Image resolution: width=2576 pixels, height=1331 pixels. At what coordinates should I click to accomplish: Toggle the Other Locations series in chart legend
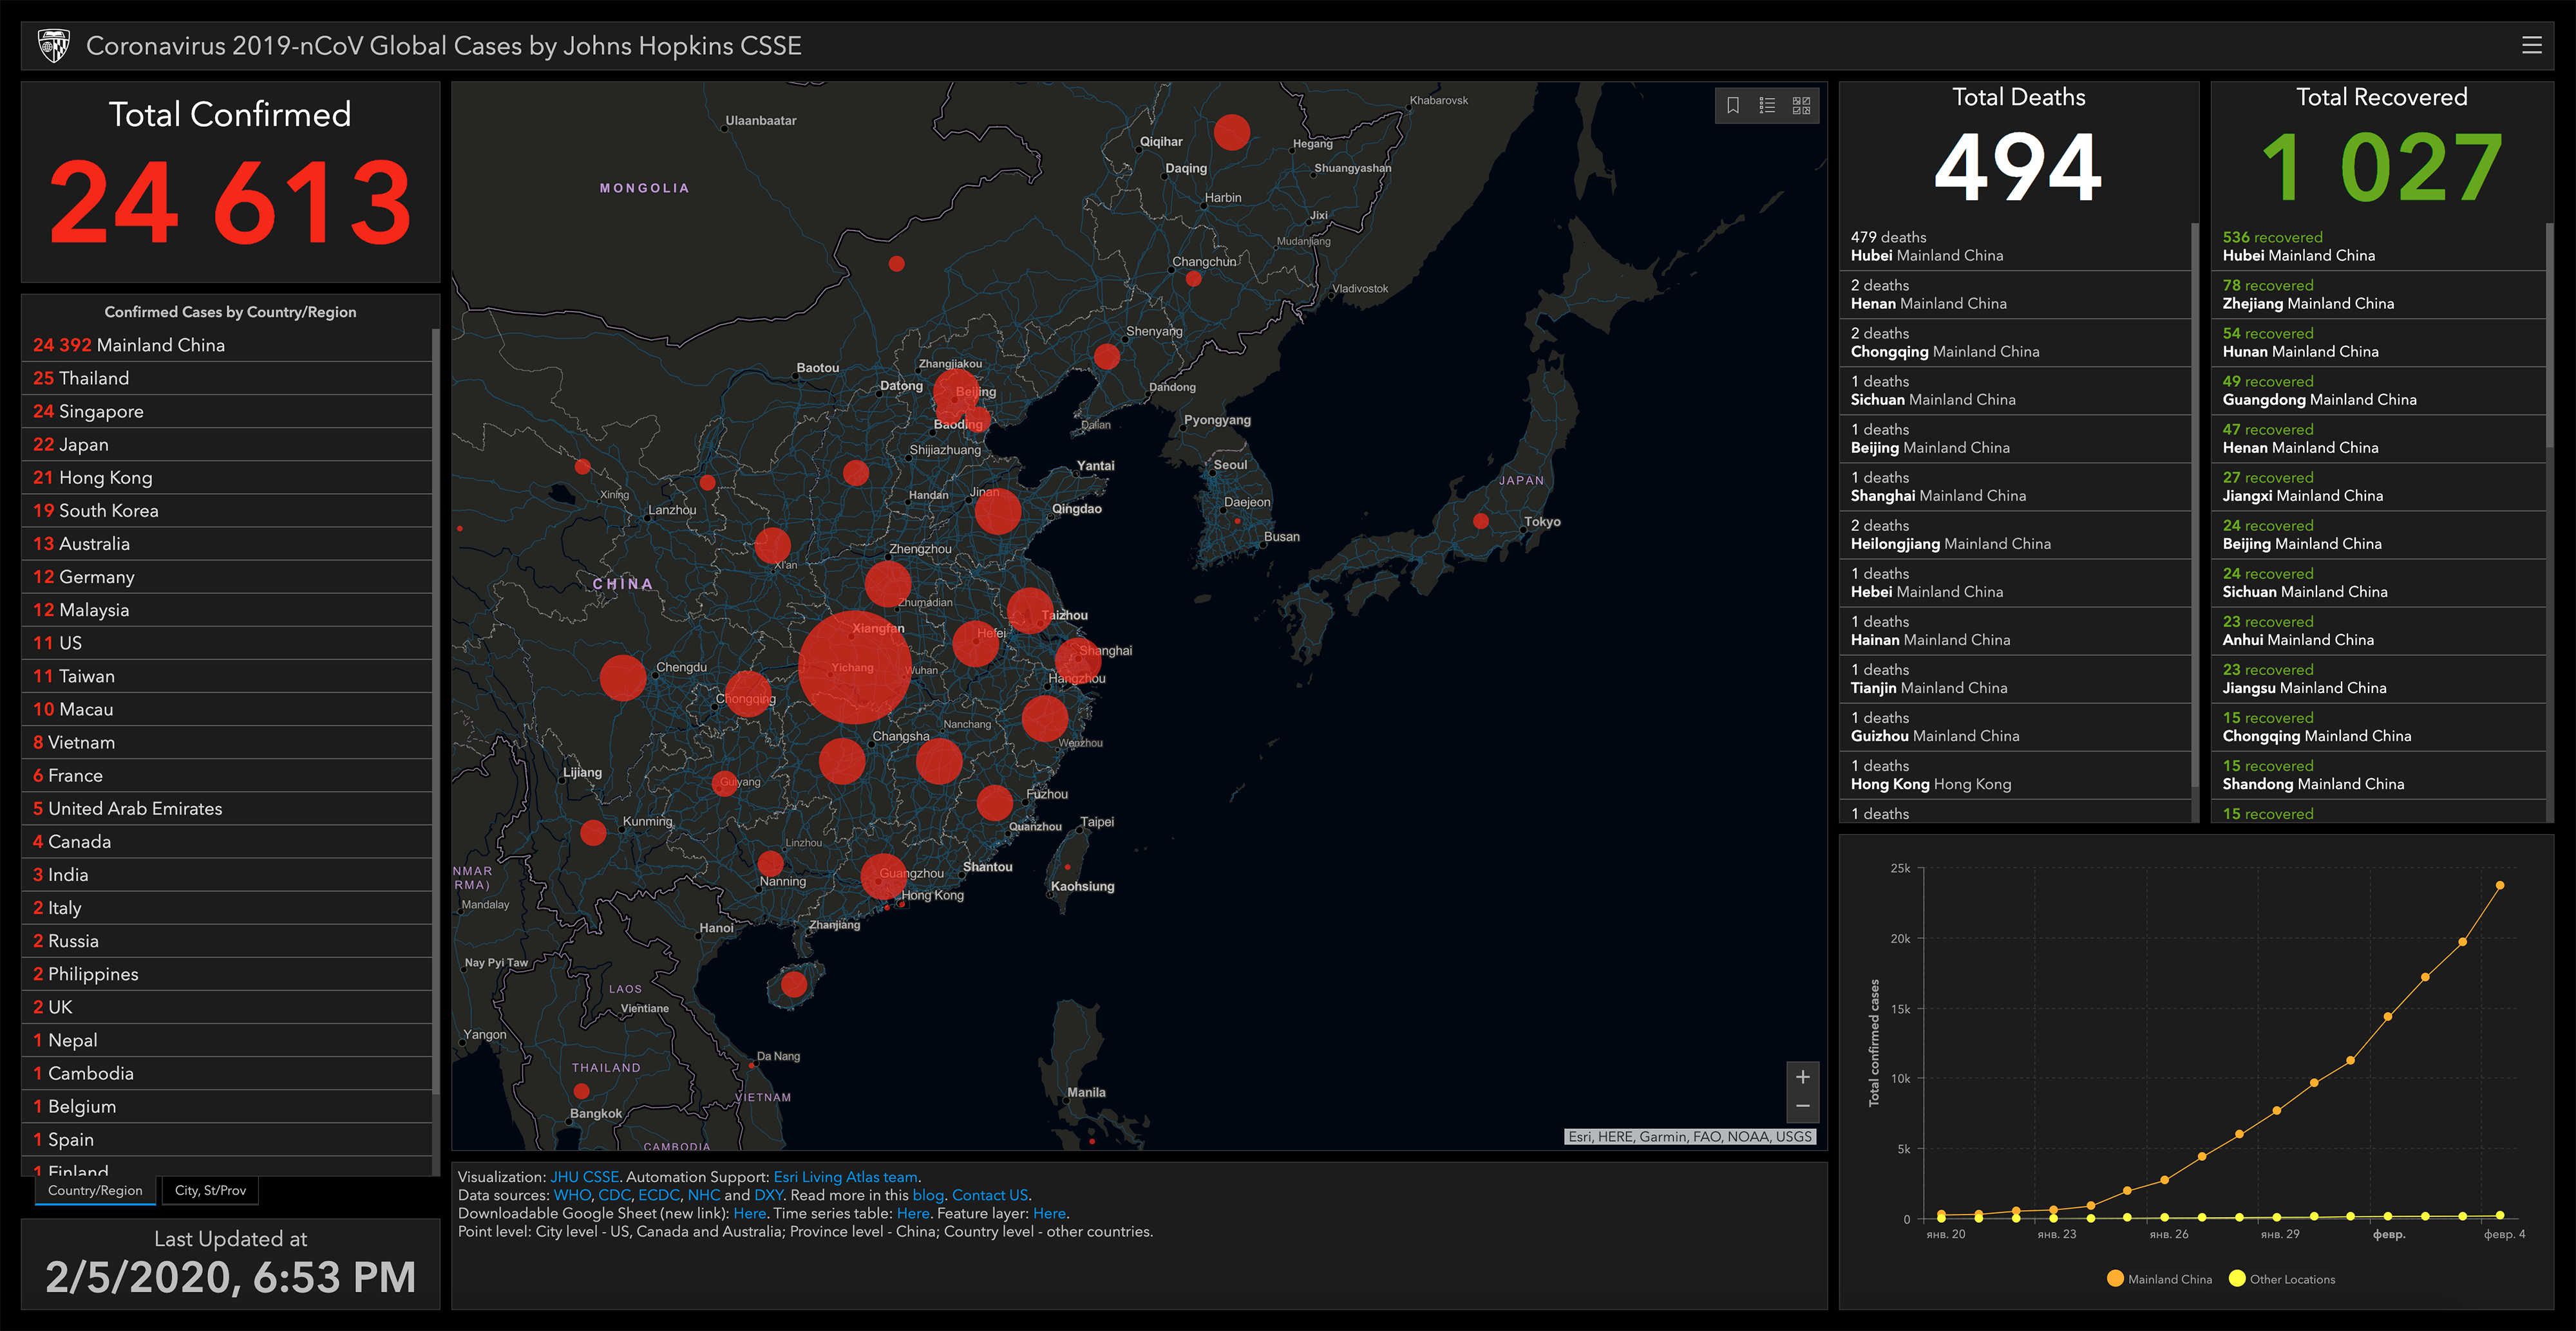click(x=2282, y=1279)
